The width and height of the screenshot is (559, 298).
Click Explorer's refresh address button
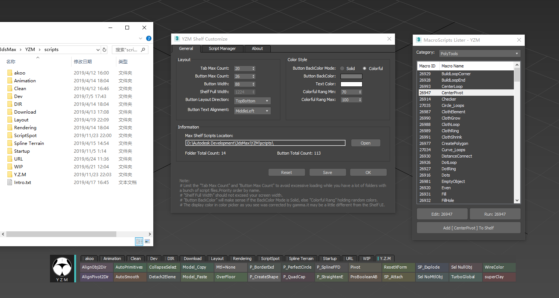coord(104,50)
